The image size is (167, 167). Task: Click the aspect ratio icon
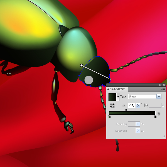coord(146,105)
